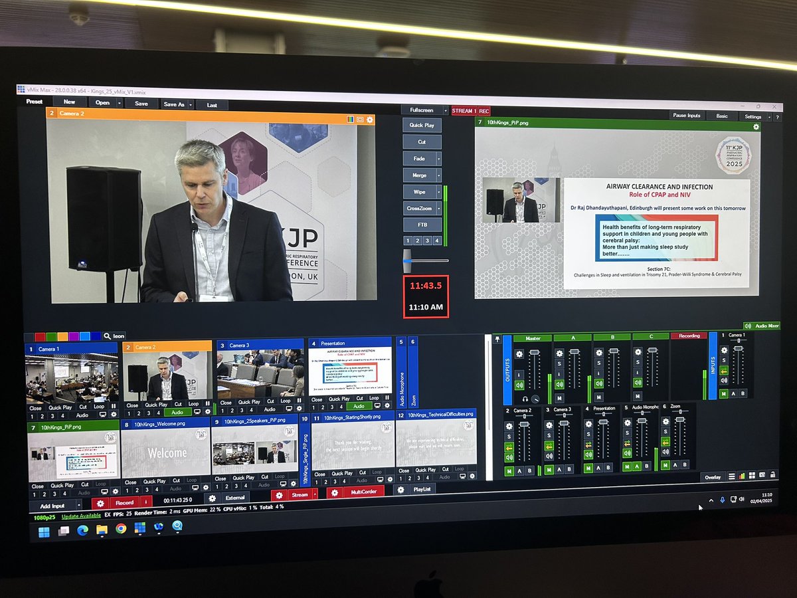Open External output settings gear
The height and width of the screenshot is (598, 797).
point(213,498)
